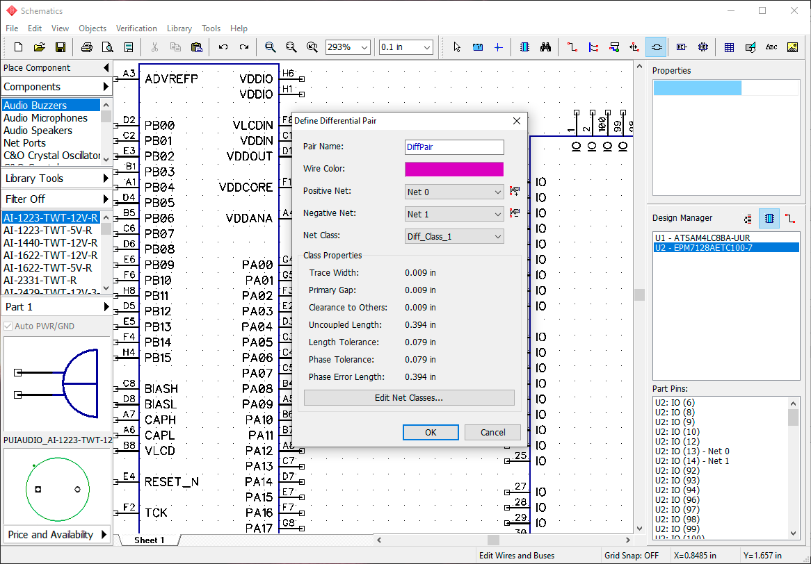Select Audio Microphones library

click(x=51, y=118)
